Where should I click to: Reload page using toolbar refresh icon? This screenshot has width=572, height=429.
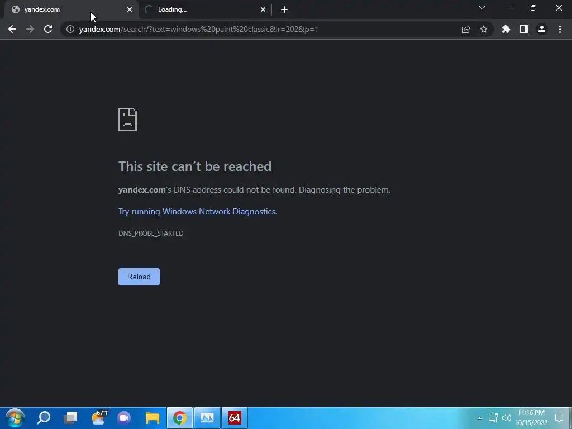click(x=48, y=29)
